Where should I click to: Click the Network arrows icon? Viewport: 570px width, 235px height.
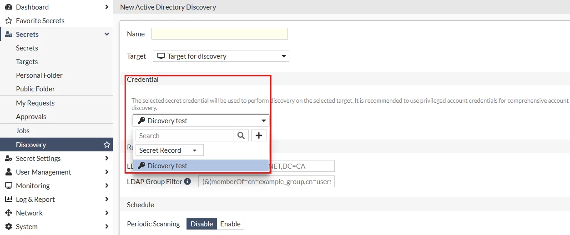click(x=8, y=213)
